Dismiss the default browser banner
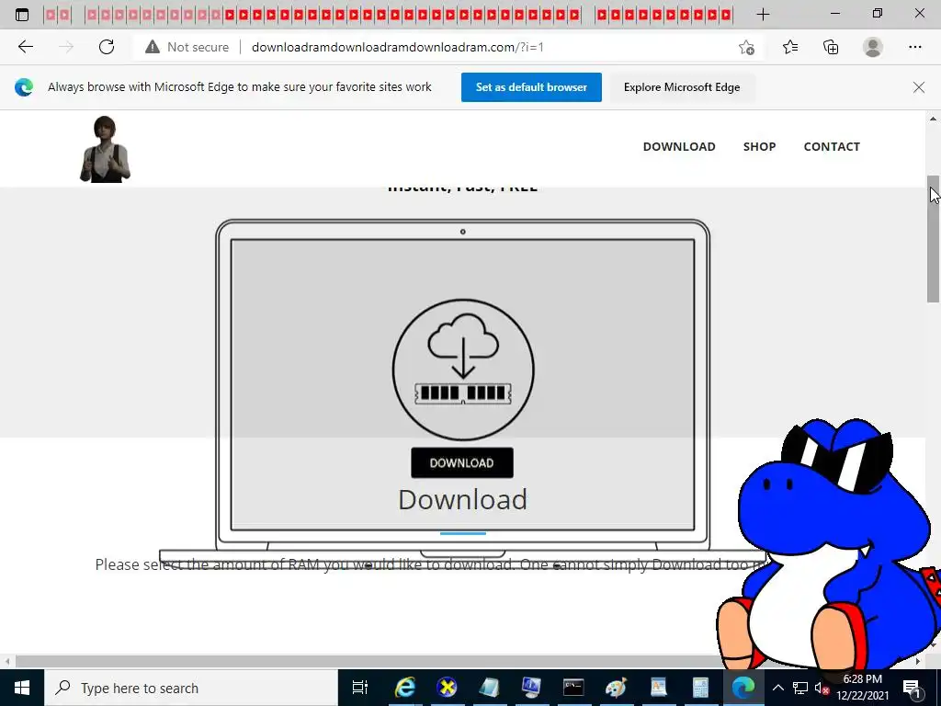 [x=918, y=87]
